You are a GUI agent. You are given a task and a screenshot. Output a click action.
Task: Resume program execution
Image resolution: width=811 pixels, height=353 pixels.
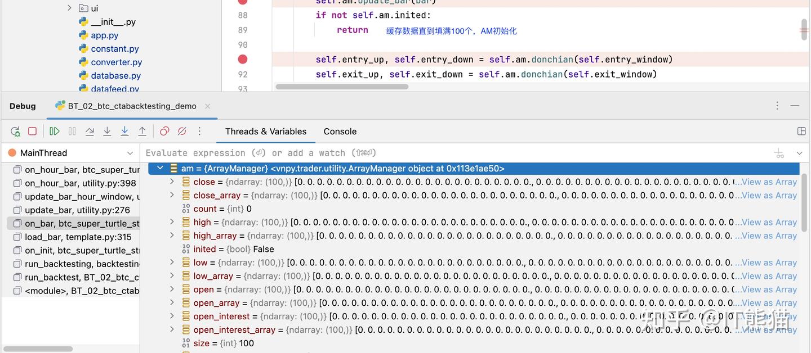coord(54,131)
